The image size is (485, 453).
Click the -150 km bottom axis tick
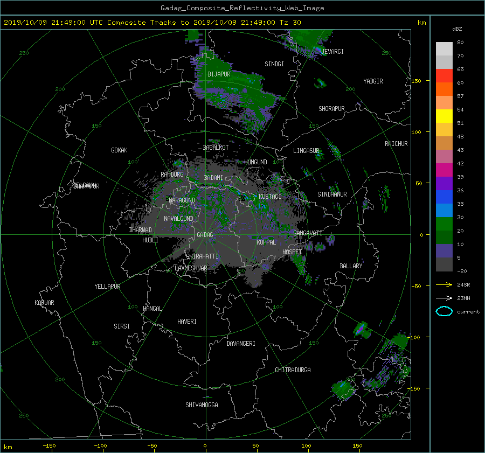coord(49,446)
